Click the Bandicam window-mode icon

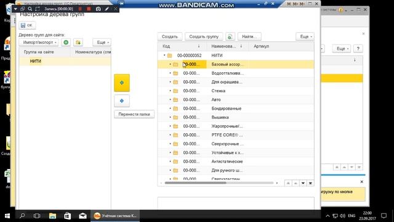(22, 9)
